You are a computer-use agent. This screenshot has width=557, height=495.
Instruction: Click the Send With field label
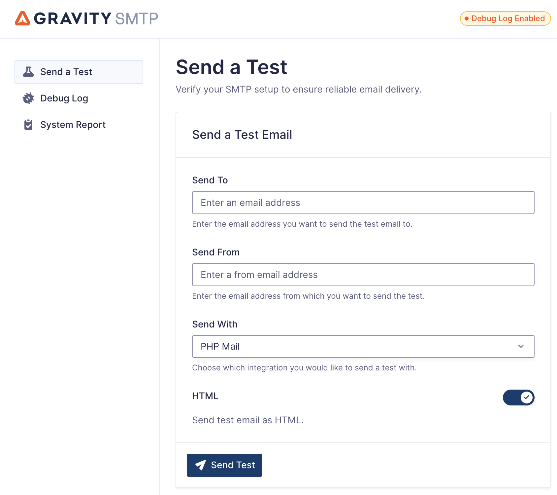[214, 324]
